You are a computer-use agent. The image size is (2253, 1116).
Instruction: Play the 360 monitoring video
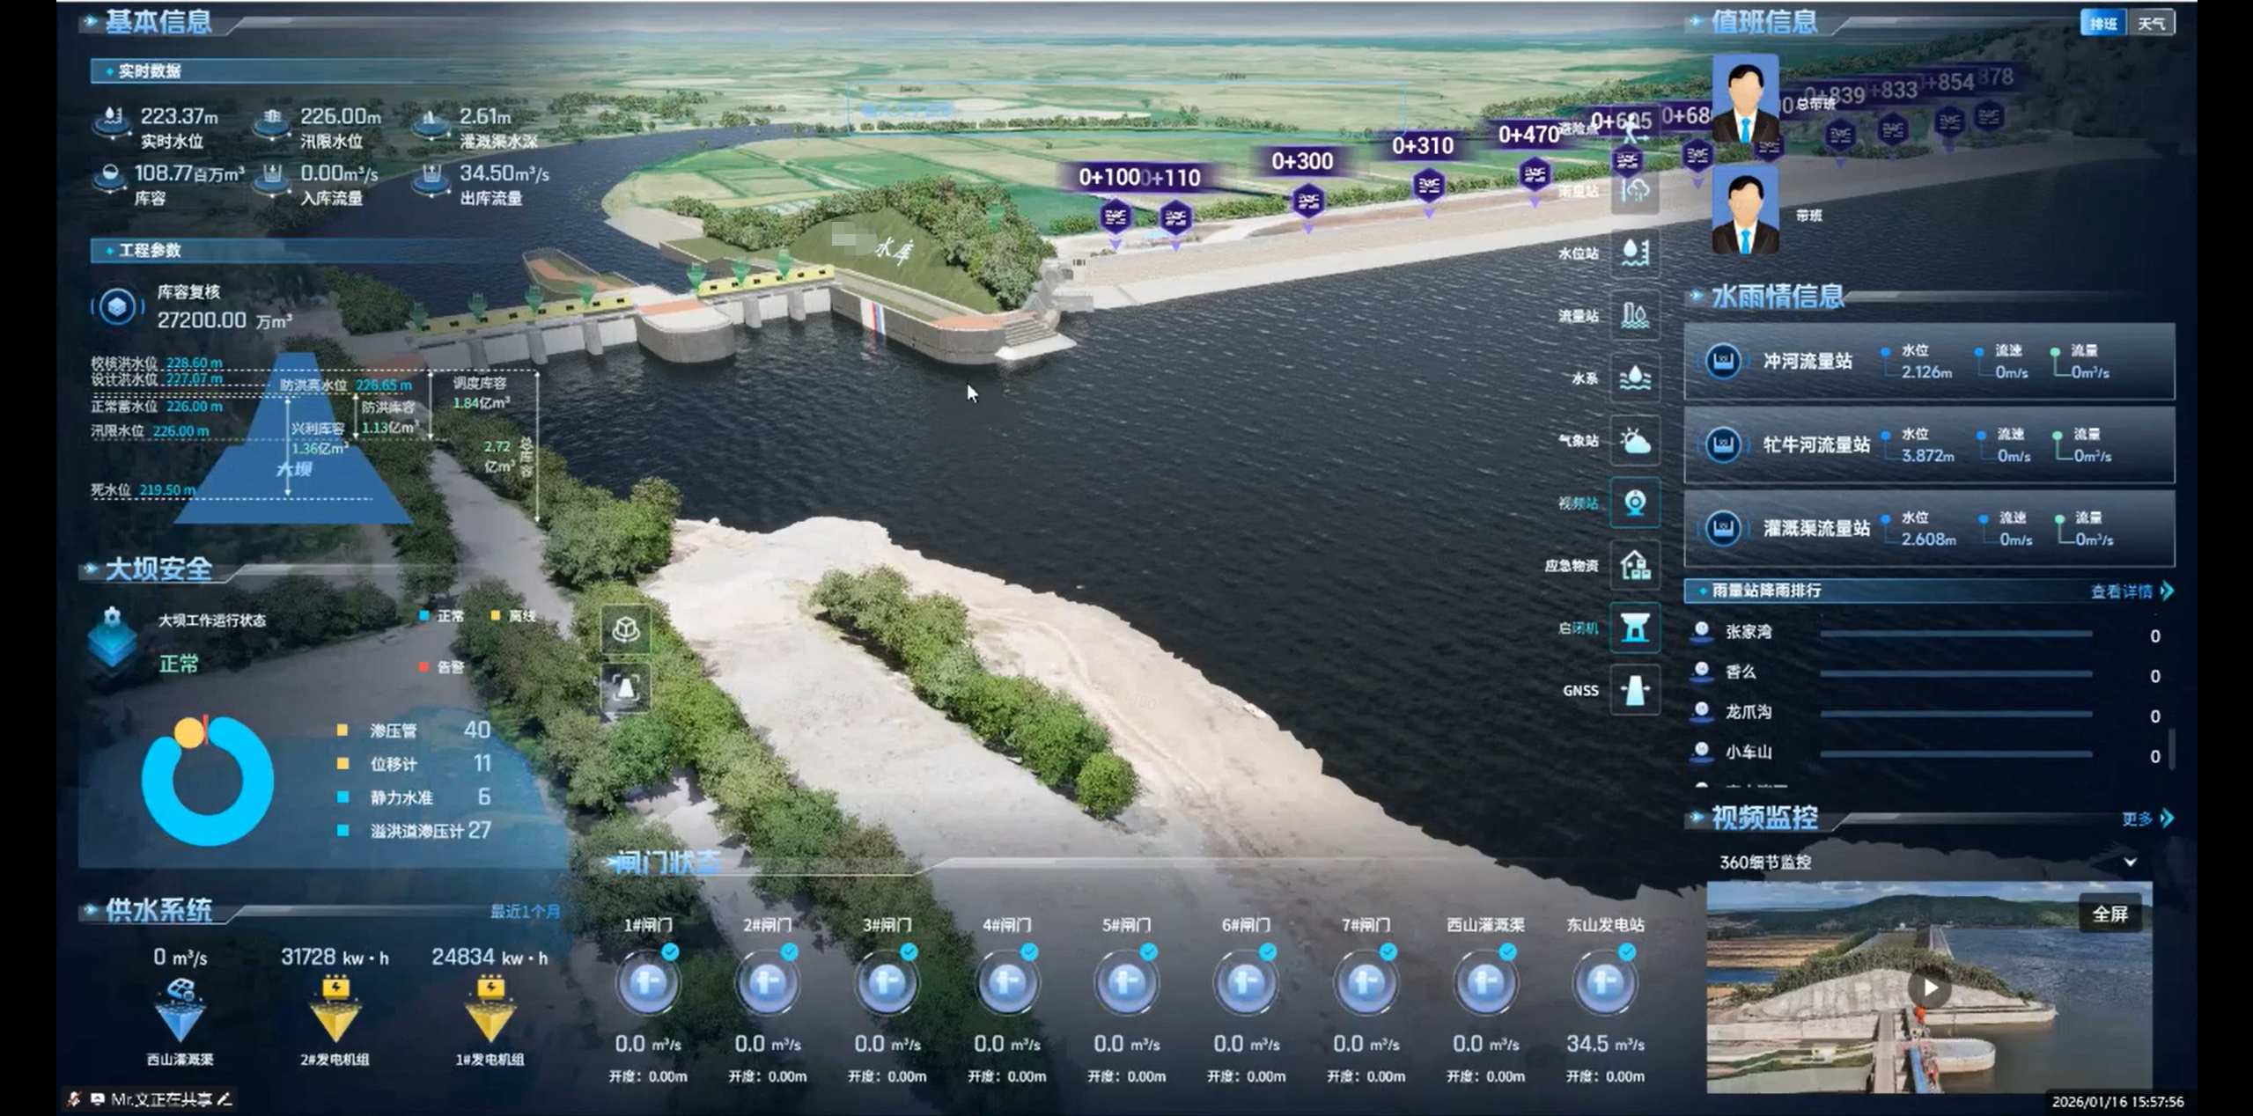(1930, 988)
